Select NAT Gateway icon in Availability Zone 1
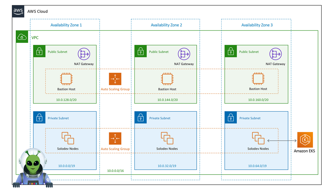Image resolution: width=328 pixels, height=190 pixels. tap(84, 54)
